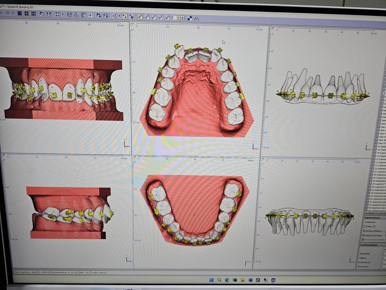This screenshot has height=290, width=386.
Task: Click the open project folder icon
Action: (x=42, y=14)
